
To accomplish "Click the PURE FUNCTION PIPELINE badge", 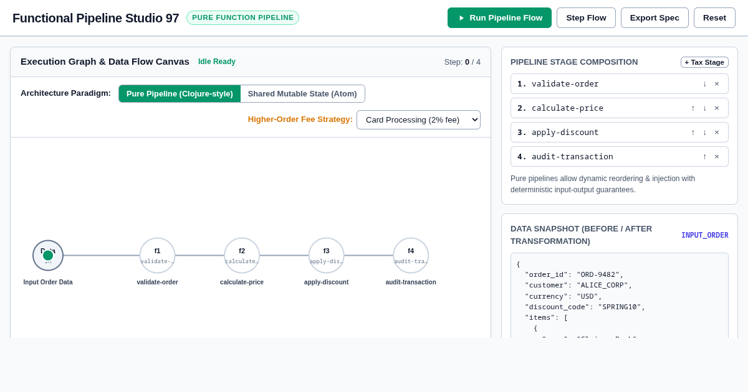I will click(x=242, y=17).
